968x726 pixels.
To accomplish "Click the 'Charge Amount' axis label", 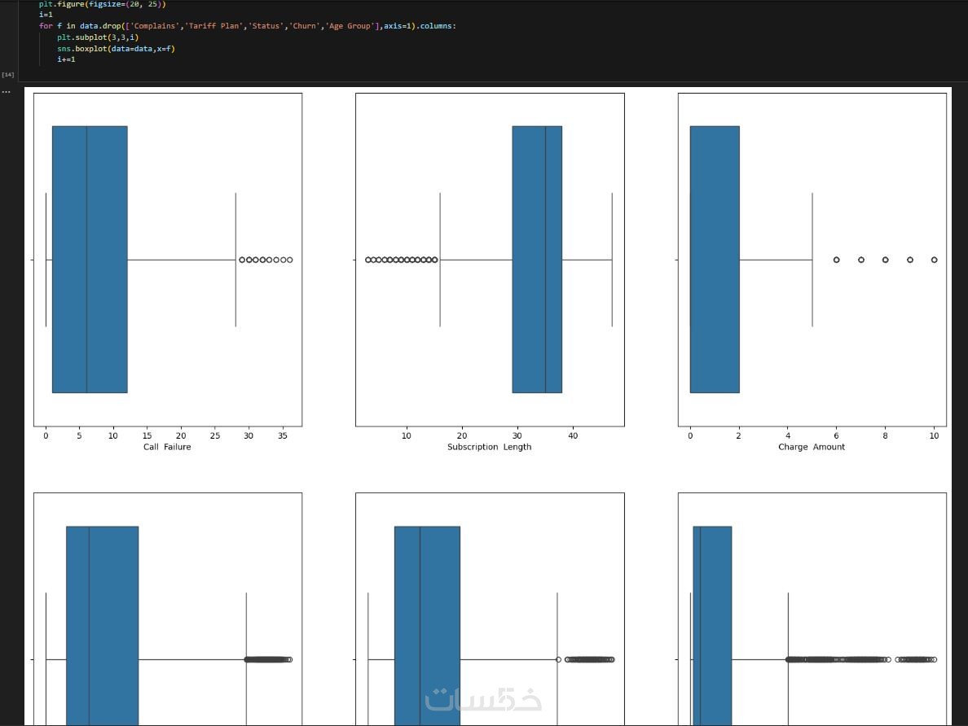I will [x=812, y=447].
